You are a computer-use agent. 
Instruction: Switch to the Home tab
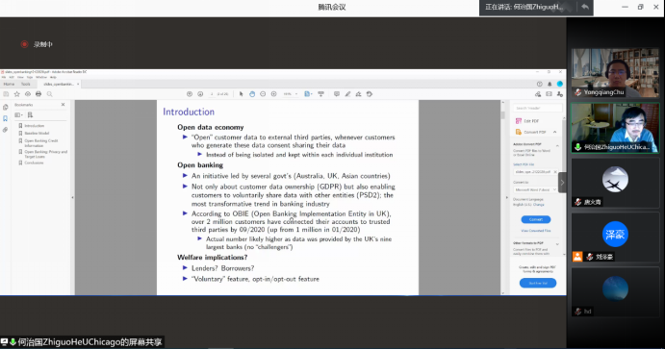point(9,85)
